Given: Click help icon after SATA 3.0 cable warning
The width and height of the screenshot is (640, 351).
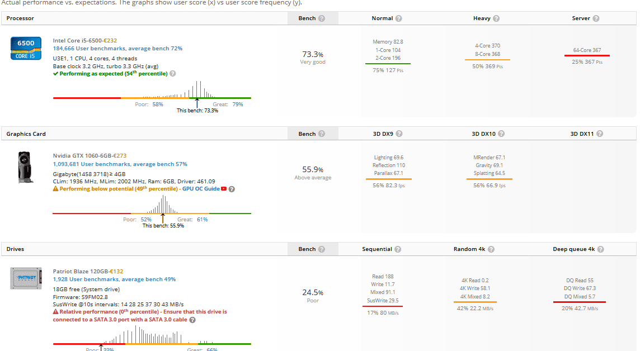Looking at the screenshot, I should pos(192,320).
